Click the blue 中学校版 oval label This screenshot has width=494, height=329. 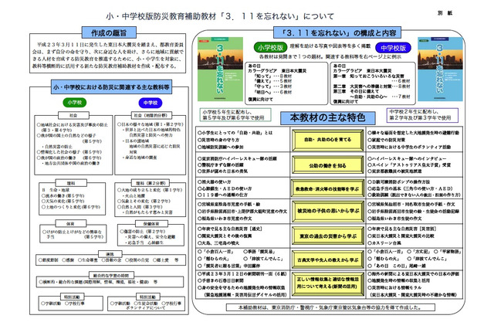coord(393,48)
